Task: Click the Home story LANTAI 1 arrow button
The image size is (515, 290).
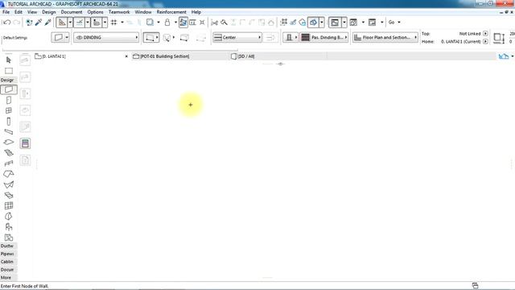Action: click(x=485, y=41)
